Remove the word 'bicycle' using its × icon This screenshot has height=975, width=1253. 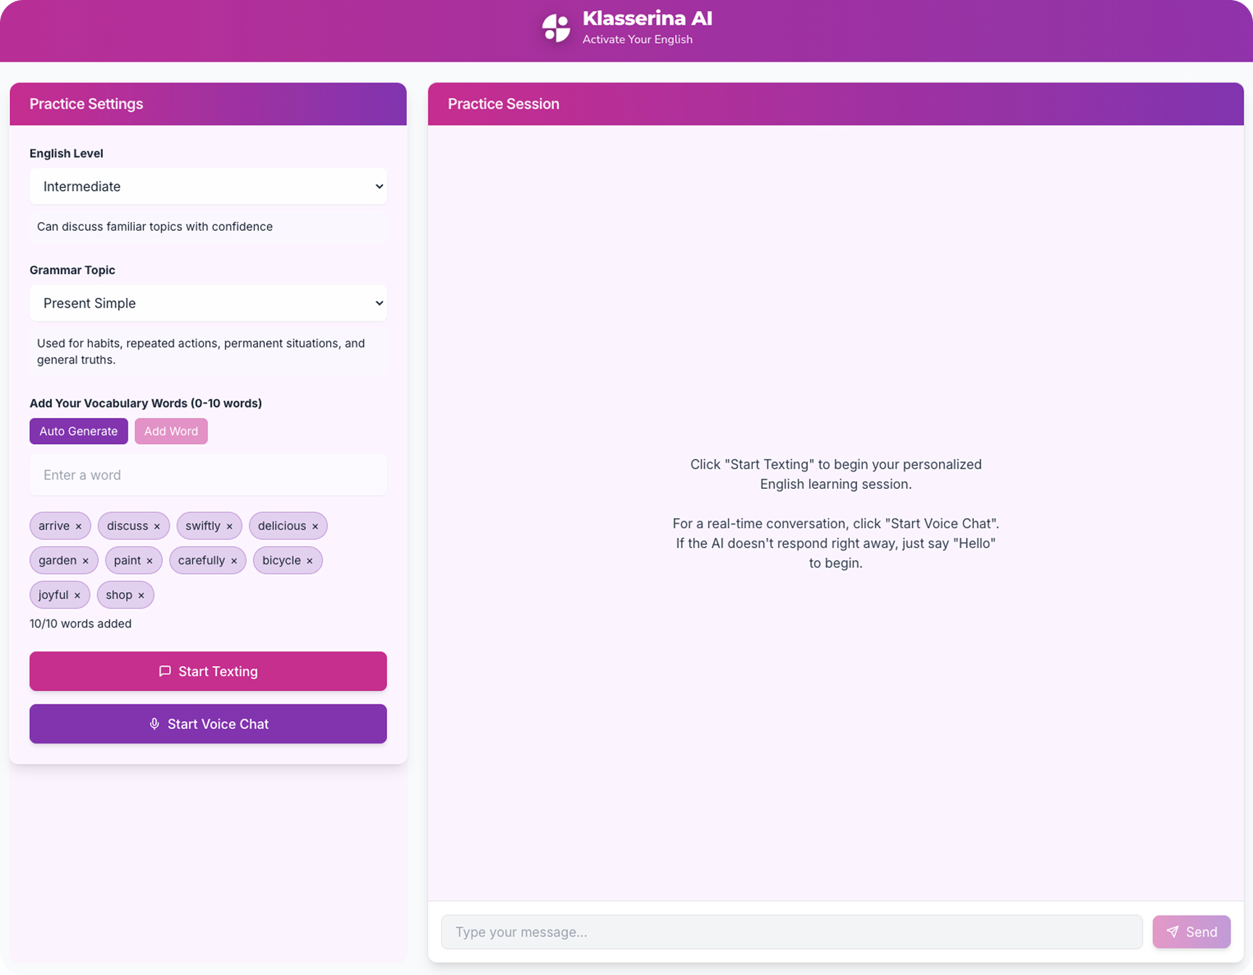point(310,560)
